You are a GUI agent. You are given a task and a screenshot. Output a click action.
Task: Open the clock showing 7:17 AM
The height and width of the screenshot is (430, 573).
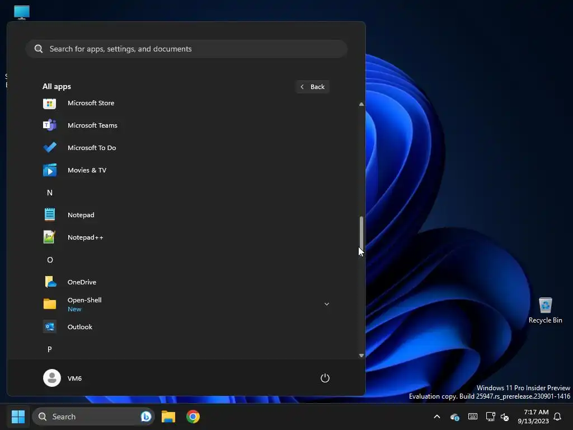(x=533, y=417)
